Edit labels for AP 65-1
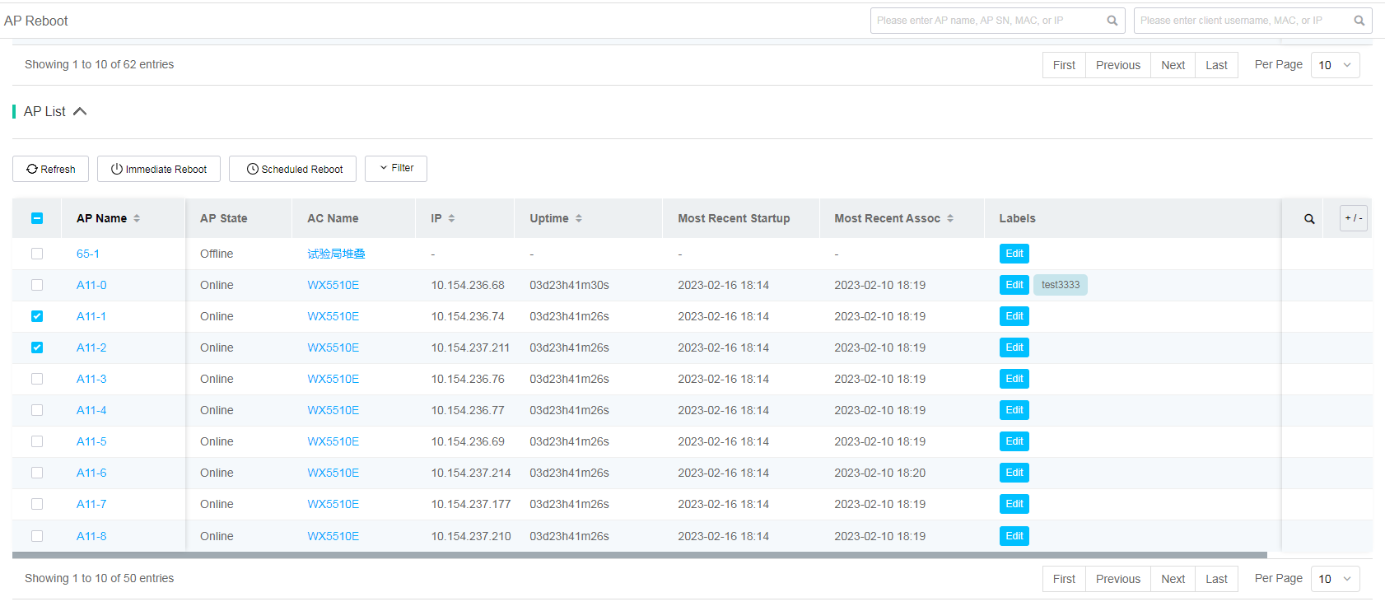 pyautogui.click(x=1014, y=254)
